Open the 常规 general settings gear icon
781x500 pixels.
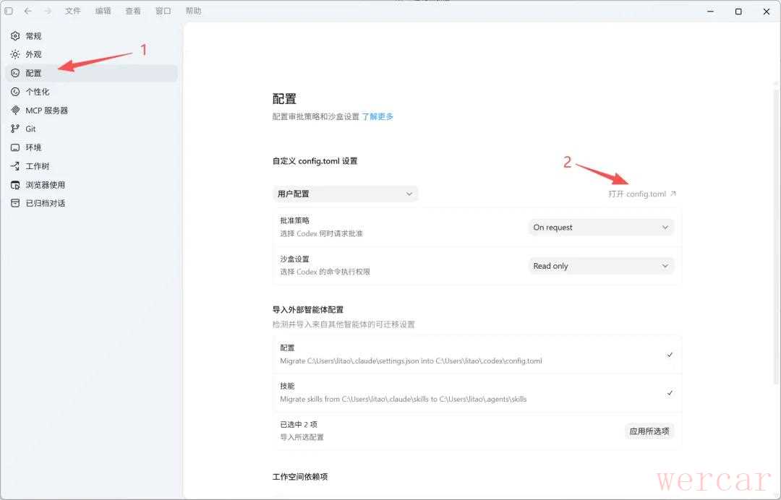coord(15,36)
